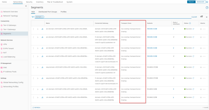Switch to Profiles tab
Screen dimensions: 209x110
64,12
